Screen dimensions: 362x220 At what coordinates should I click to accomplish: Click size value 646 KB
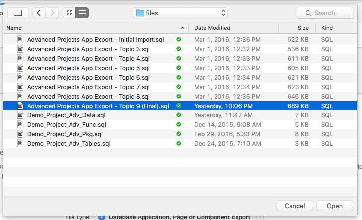298,97
